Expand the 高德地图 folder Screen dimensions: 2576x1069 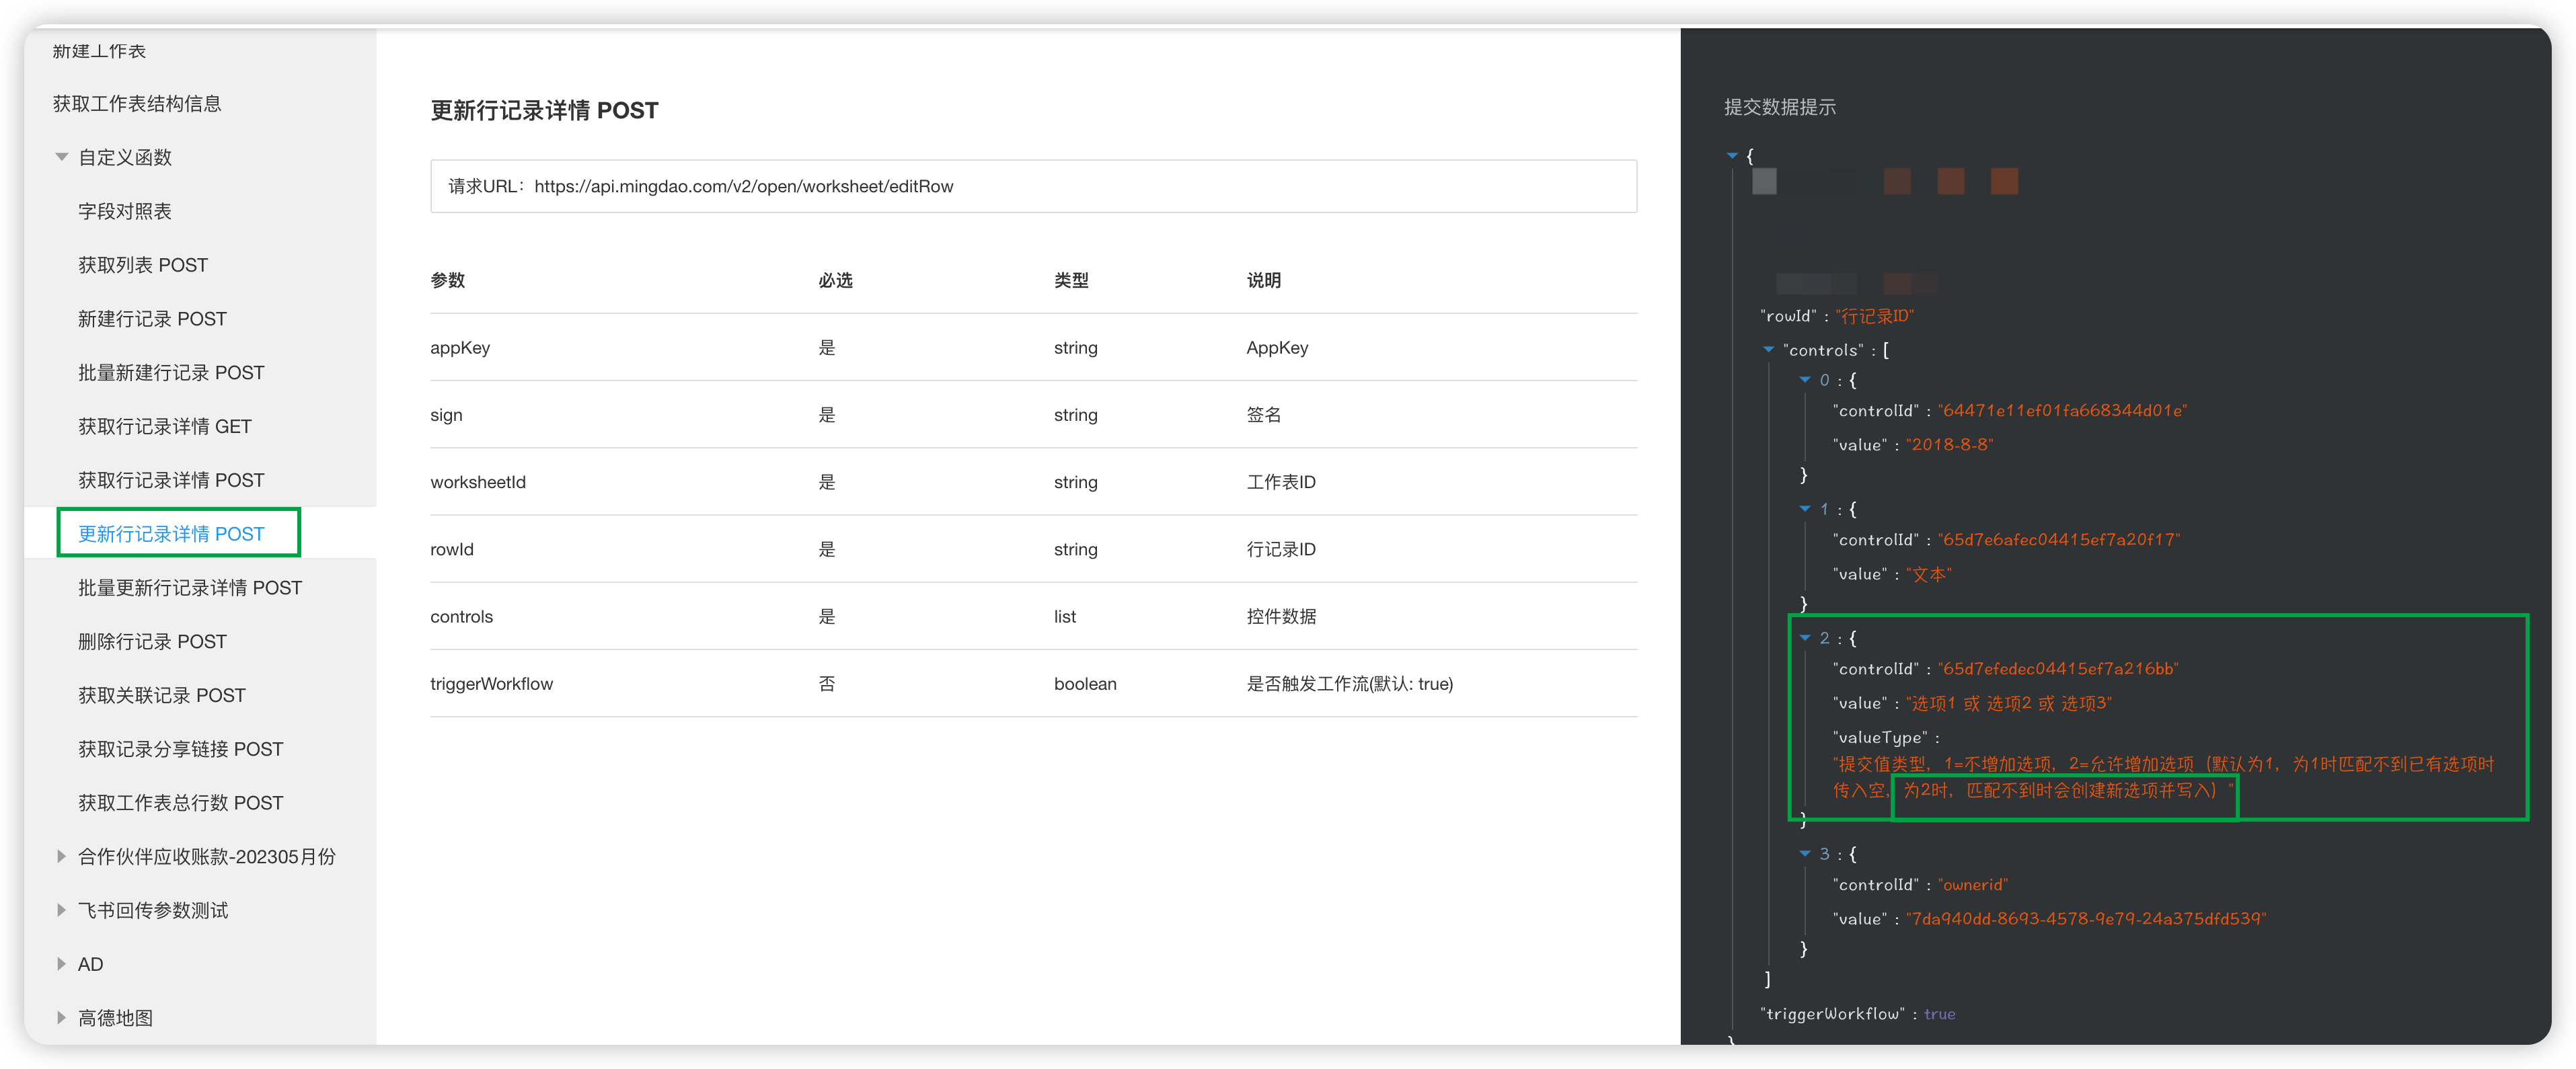pos(62,1018)
